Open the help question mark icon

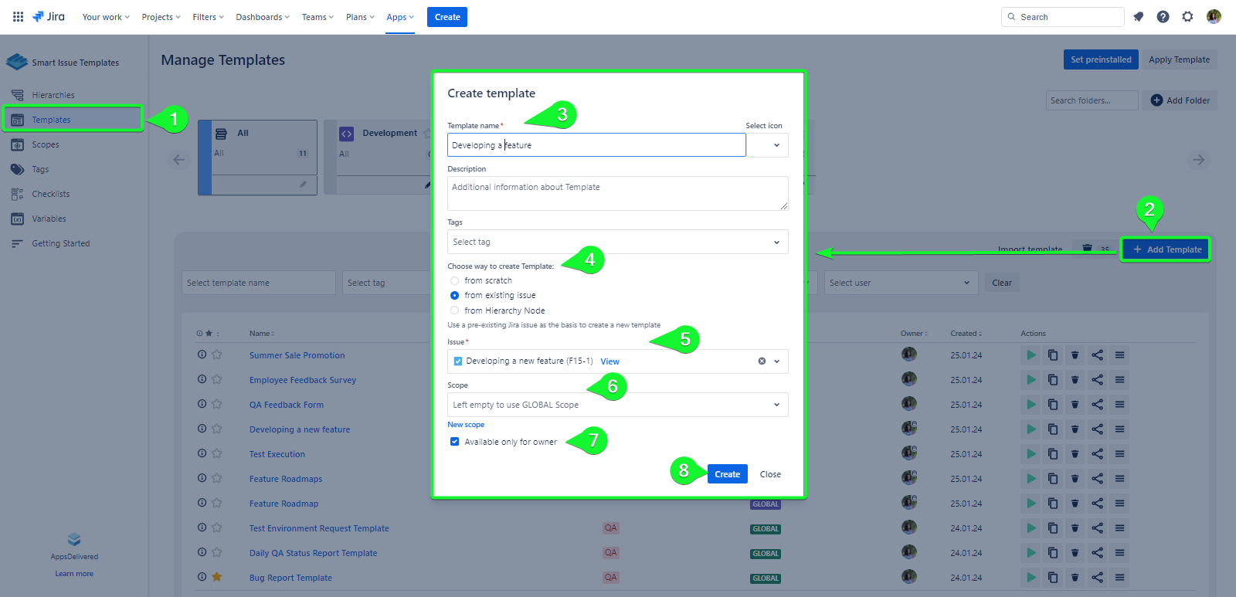[x=1163, y=17]
